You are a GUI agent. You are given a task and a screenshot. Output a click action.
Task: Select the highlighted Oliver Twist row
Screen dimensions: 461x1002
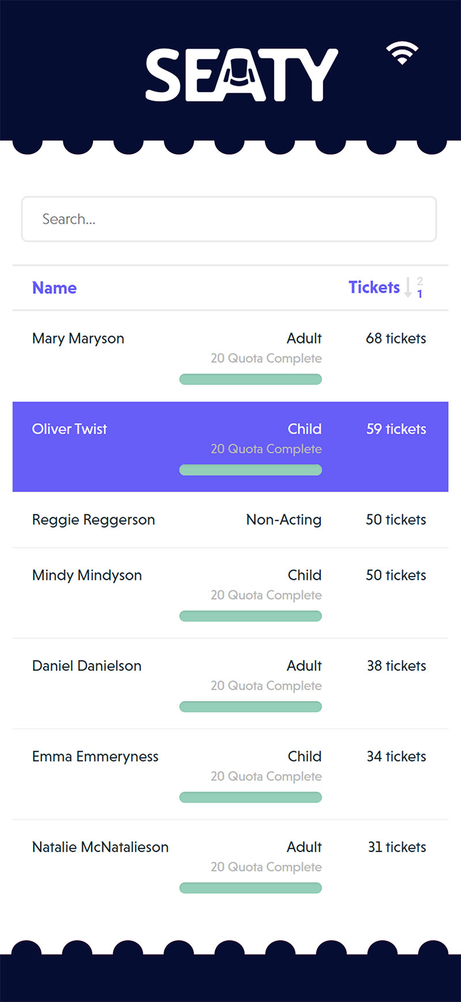click(x=231, y=447)
